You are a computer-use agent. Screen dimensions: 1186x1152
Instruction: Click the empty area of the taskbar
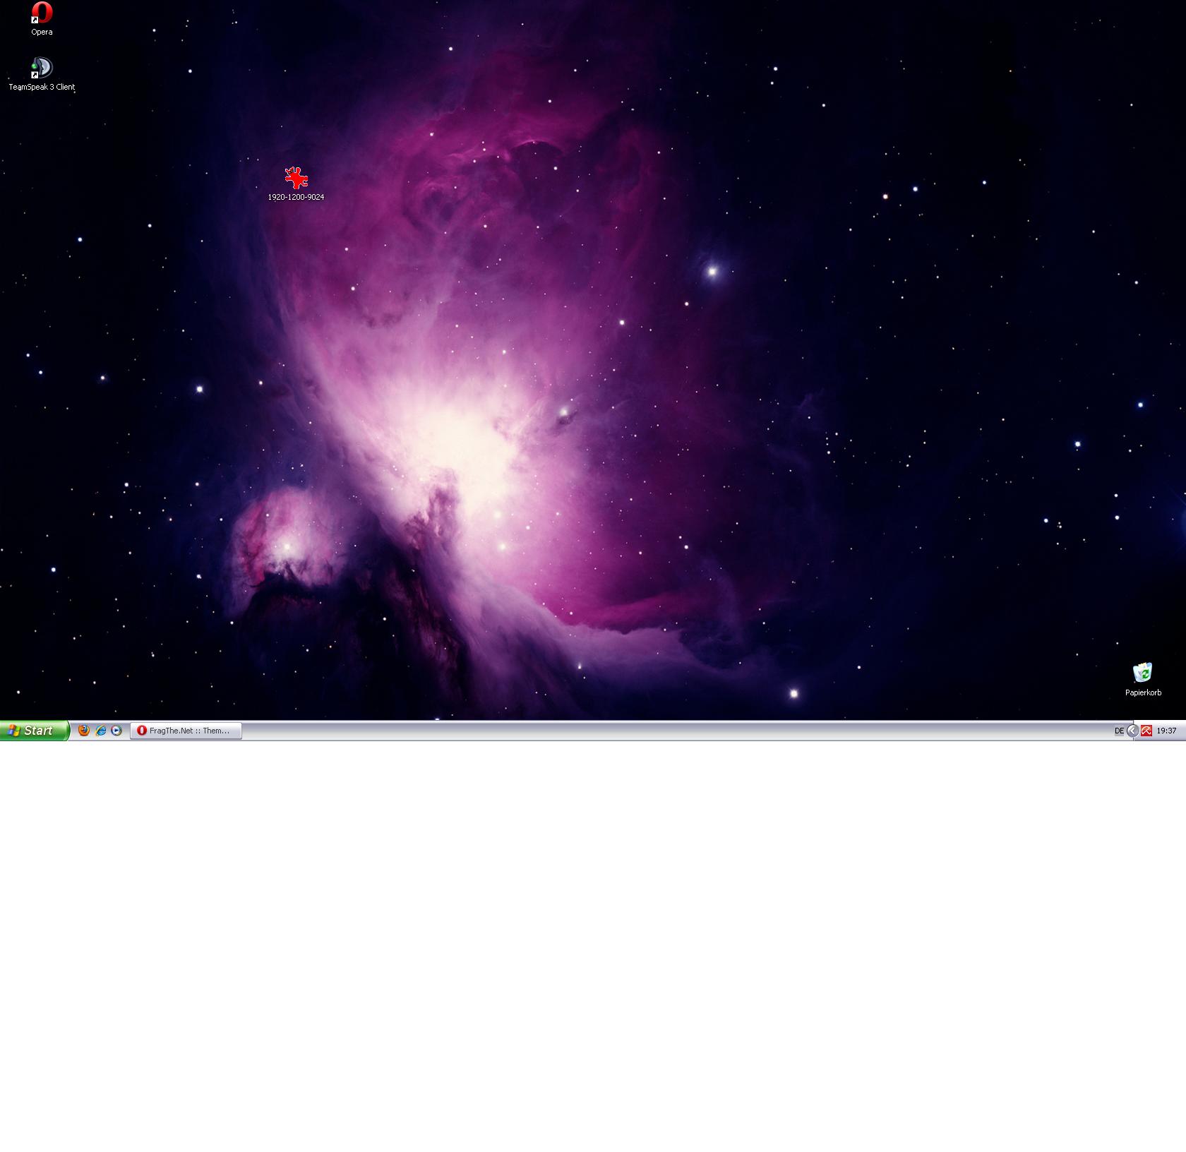(635, 731)
